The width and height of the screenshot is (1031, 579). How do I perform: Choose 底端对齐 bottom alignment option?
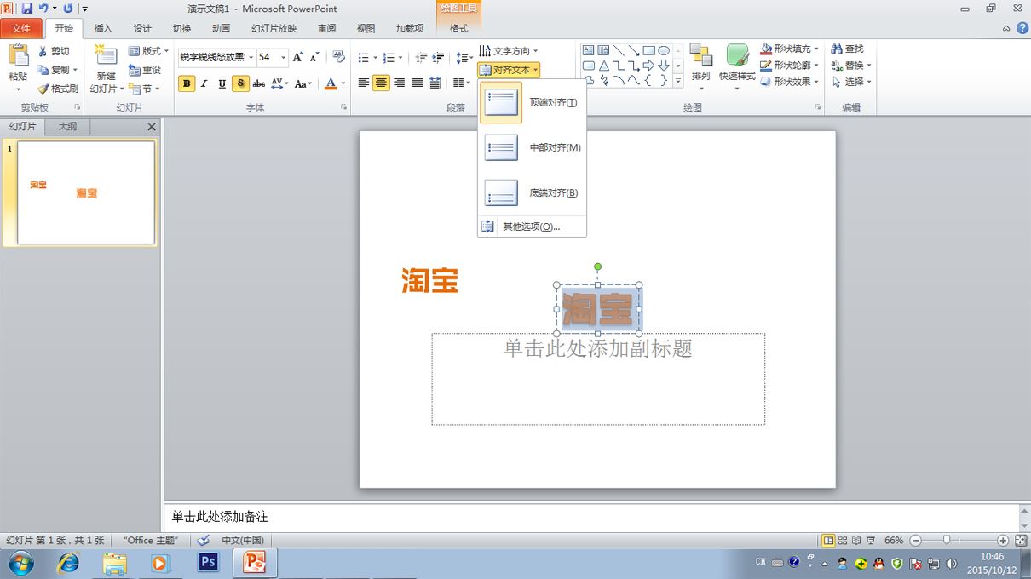coord(532,192)
